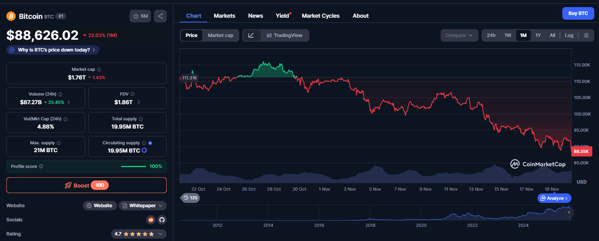
Task: Open the share icon next to watchlist
Action: [x=160, y=16]
